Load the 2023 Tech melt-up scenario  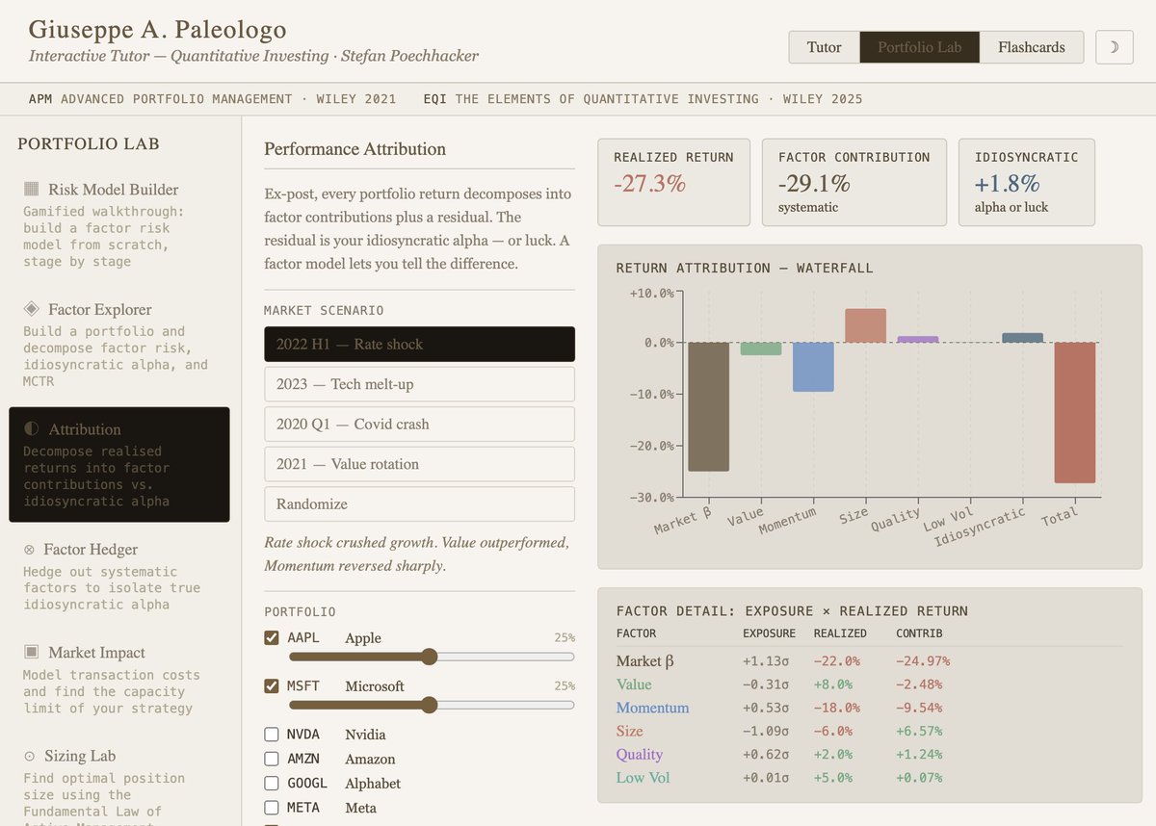click(x=419, y=384)
